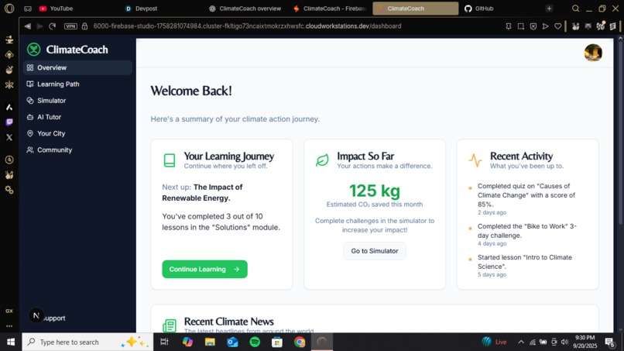The image size is (624, 351).
Task: Go back to the previous page
Action: pyautogui.click(x=27, y=26)
